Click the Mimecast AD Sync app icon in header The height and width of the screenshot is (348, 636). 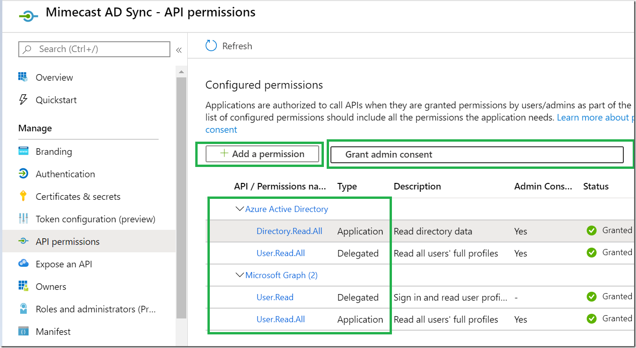(28, 15)
